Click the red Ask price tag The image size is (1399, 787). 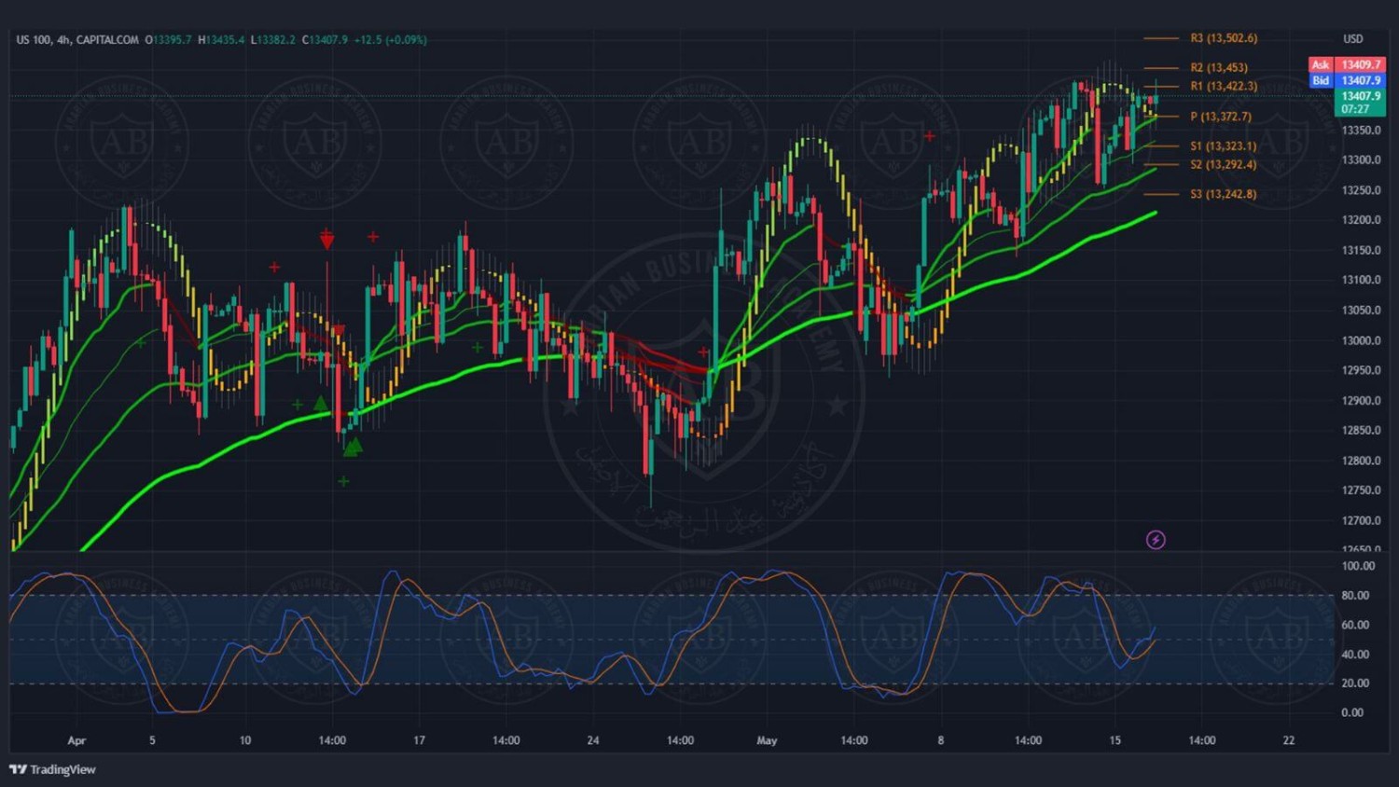click(1347, 64)
